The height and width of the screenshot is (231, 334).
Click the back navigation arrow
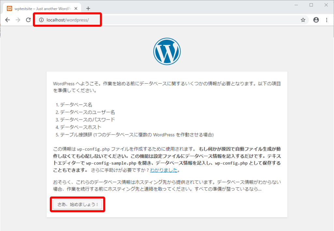point(8,20)
